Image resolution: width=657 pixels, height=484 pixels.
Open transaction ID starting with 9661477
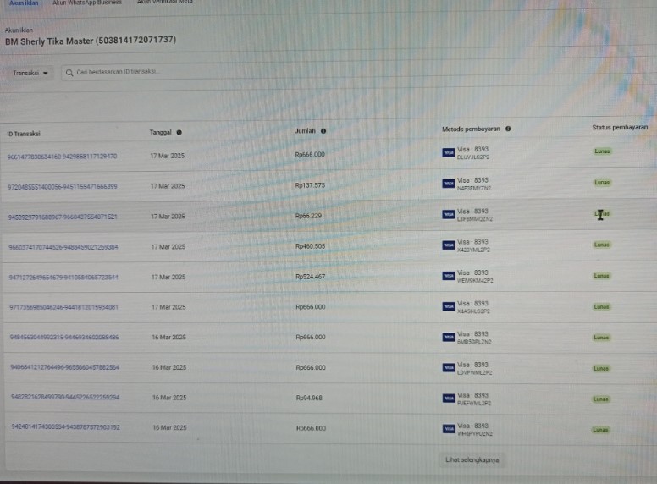point(62,156)
